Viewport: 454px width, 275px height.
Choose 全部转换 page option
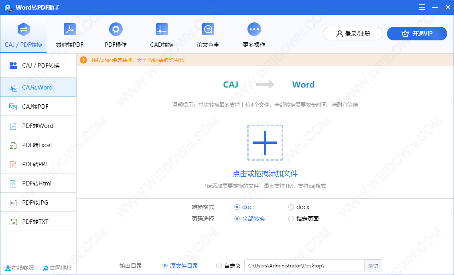tap(249, 219)
